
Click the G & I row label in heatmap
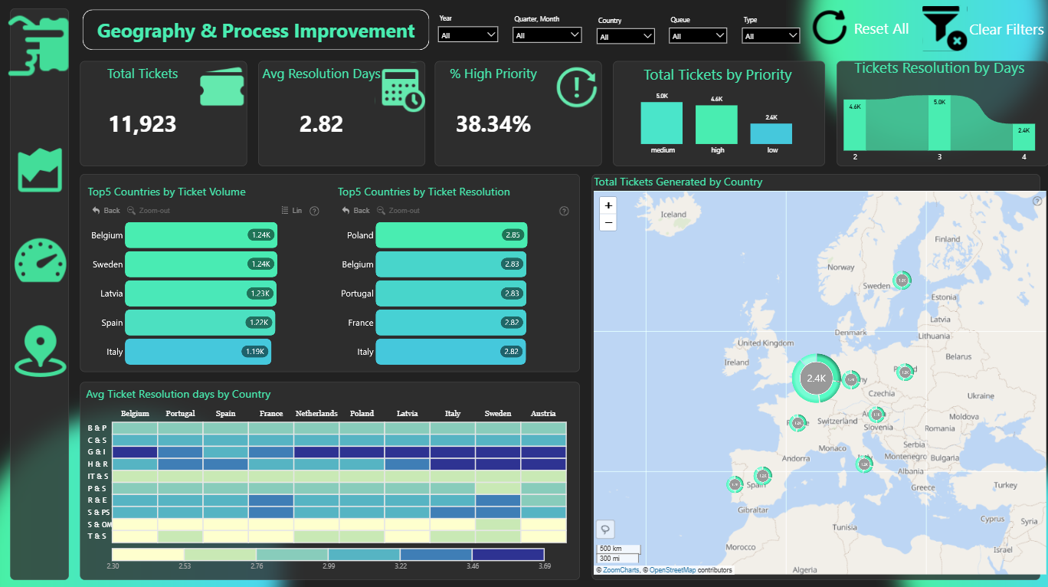[x=97, y=452]
